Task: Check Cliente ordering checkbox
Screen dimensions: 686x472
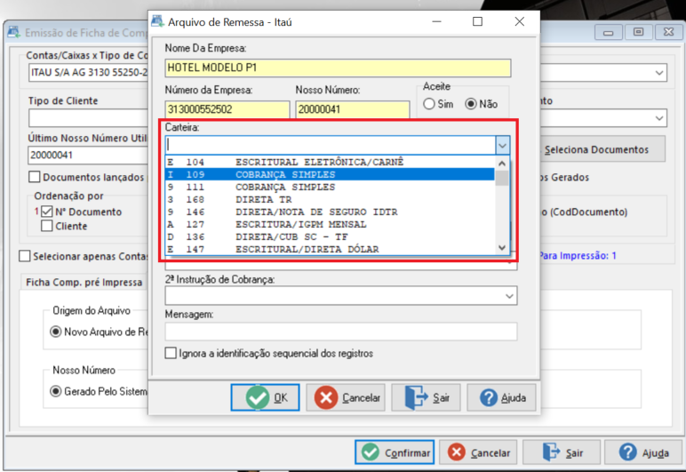Action: click(47, 226)
